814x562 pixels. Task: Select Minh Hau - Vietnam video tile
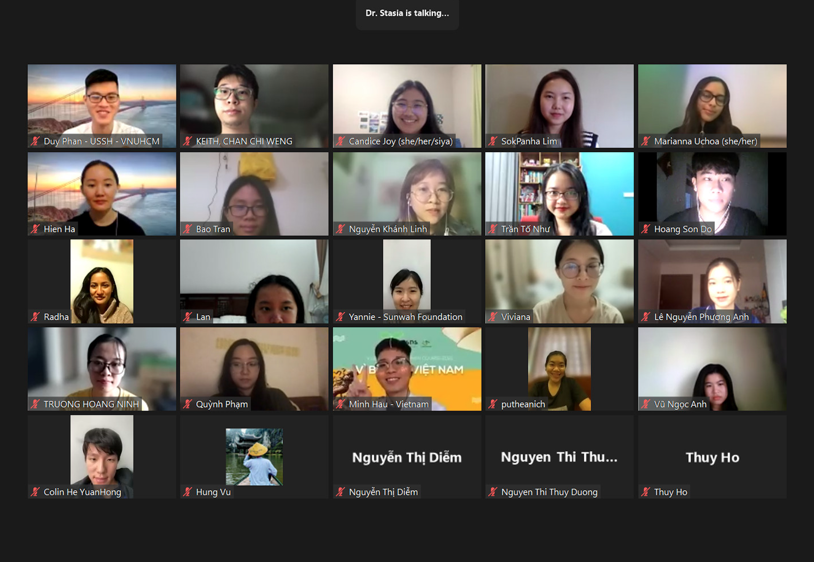407,369
